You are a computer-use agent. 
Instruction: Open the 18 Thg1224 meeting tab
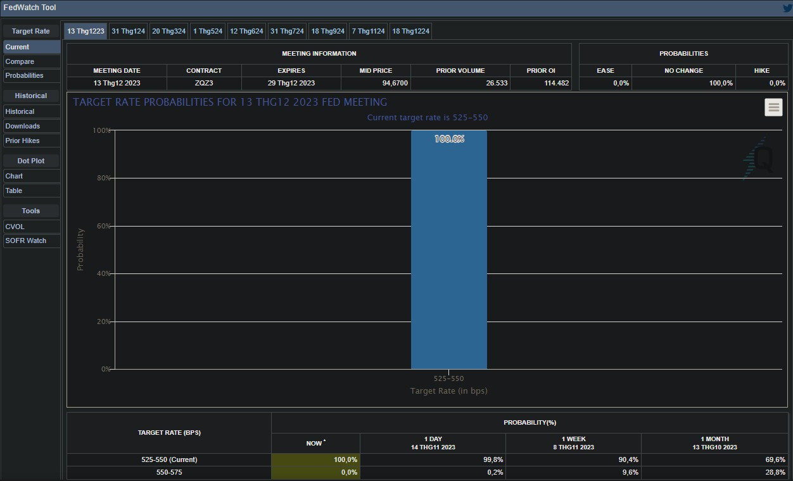click(x=410, y=31)
